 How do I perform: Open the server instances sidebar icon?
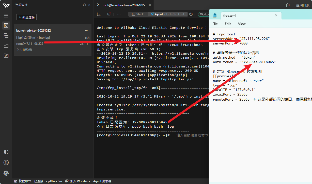(x=6, y=35)
